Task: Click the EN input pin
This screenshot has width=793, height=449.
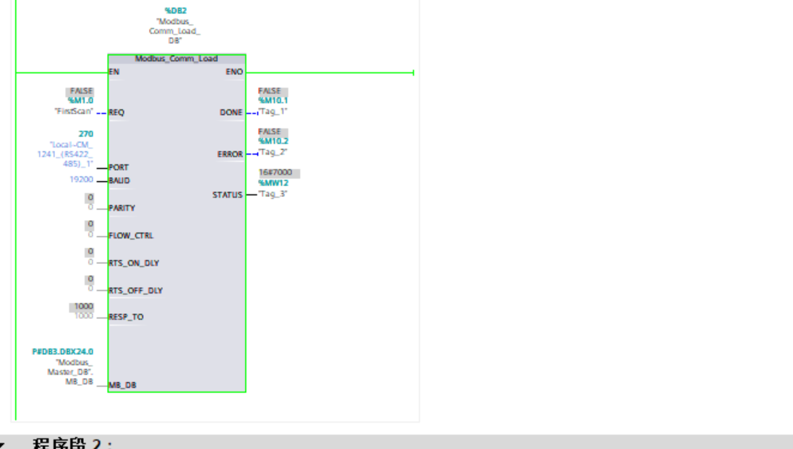Action: coord(113,72)
